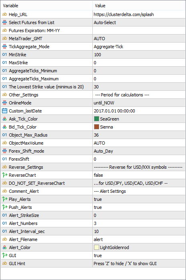Click the string icon beside Help_URL
Screen dimensions: 186x280
5,14
